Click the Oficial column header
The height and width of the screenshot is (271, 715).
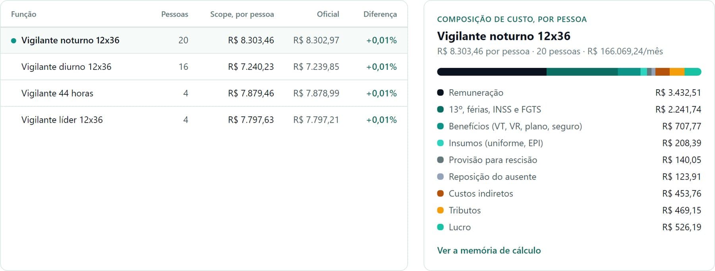point(328,14)
